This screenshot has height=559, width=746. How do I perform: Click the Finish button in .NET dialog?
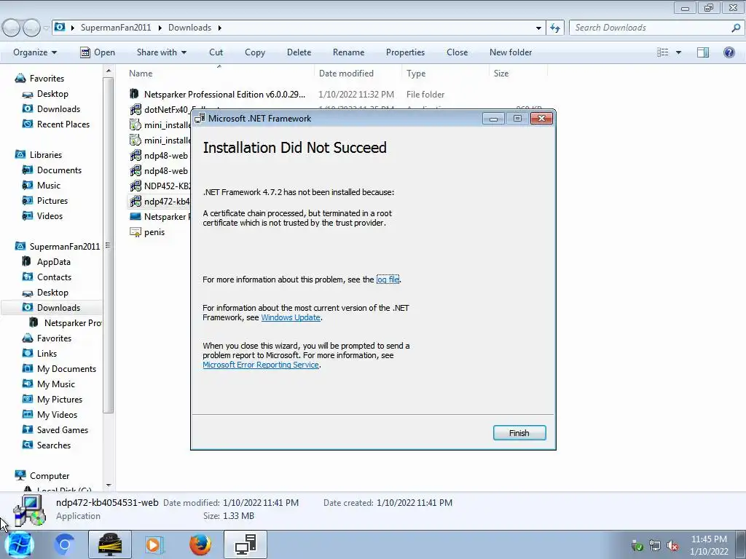pyautogui.click(x=519, y=432)
